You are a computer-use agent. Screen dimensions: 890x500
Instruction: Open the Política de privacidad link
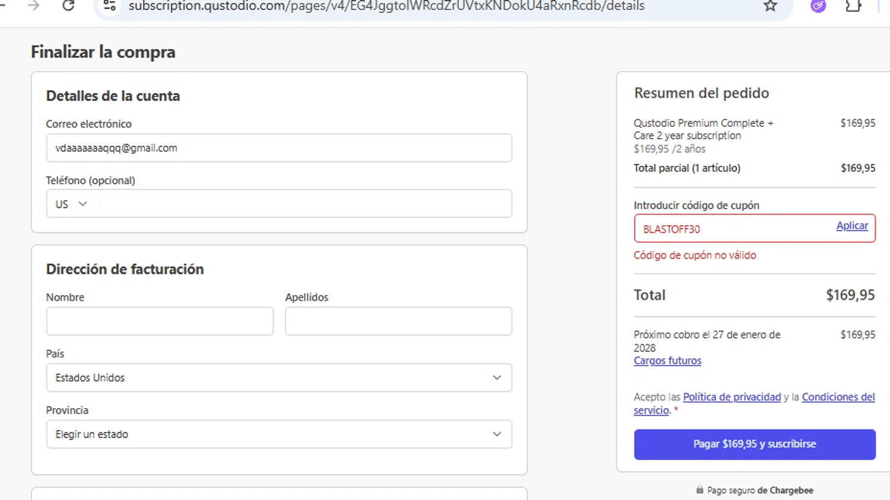(732, 397)
